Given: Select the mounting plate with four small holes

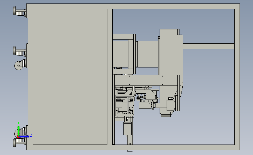Looking at the screenshot, I should 146,80.
